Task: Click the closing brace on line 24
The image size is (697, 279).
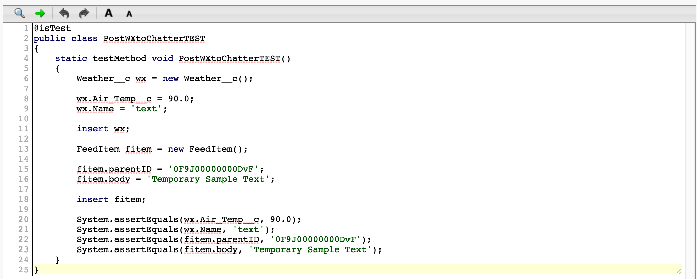Action: 57,260
